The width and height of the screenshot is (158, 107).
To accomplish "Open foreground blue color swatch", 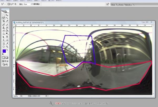I will (x=4, y=51).
